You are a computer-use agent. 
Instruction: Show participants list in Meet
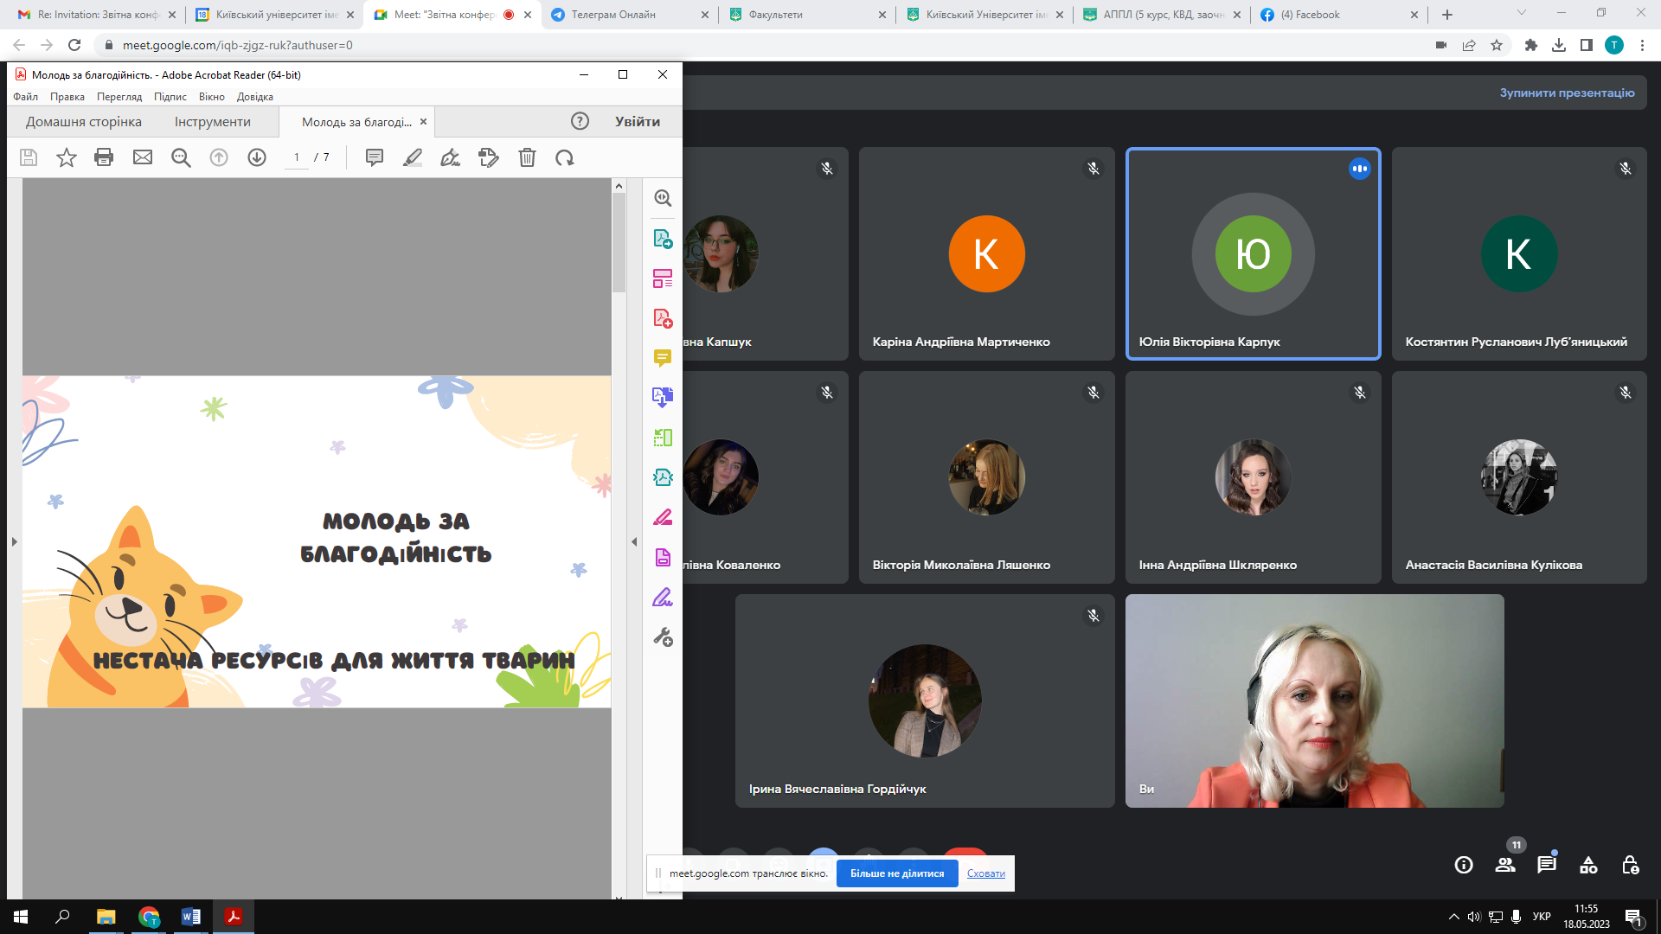1505,865
